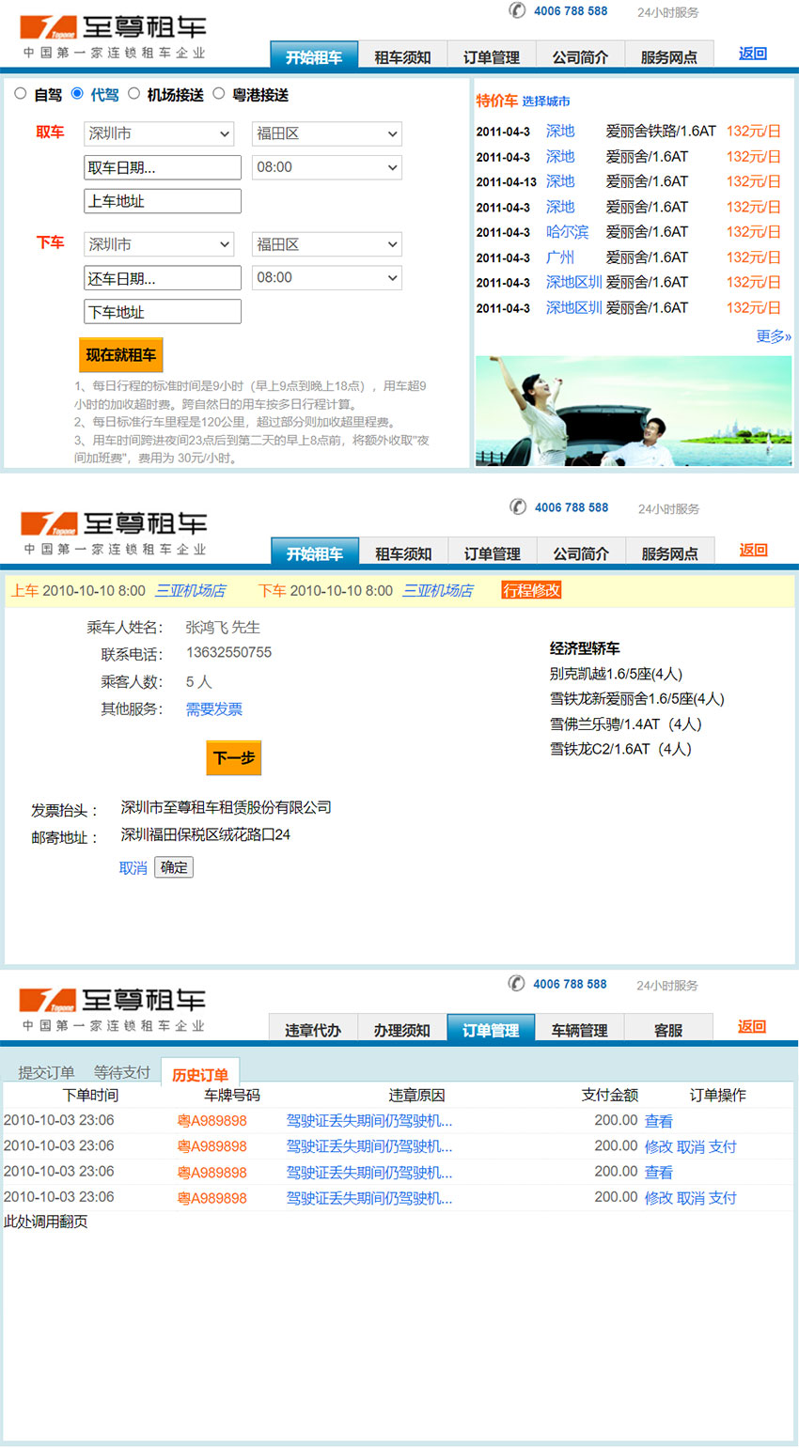
Task: Open the 哈尔滨 city link in 特价车 list
Action: 567,231
